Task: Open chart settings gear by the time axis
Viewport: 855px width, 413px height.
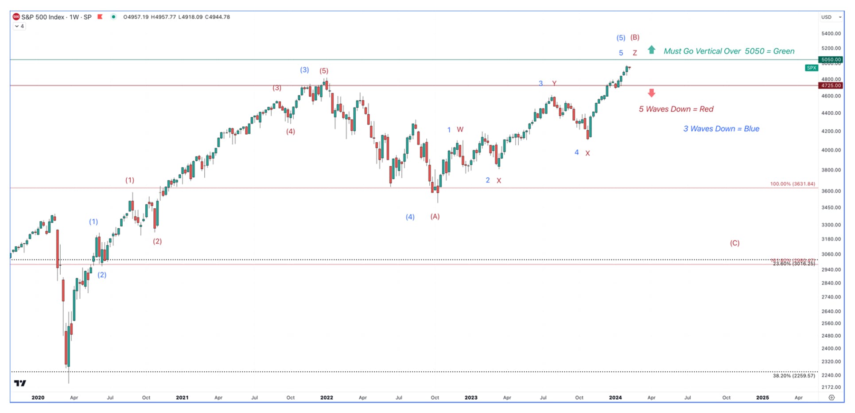Action: point(832,397)
